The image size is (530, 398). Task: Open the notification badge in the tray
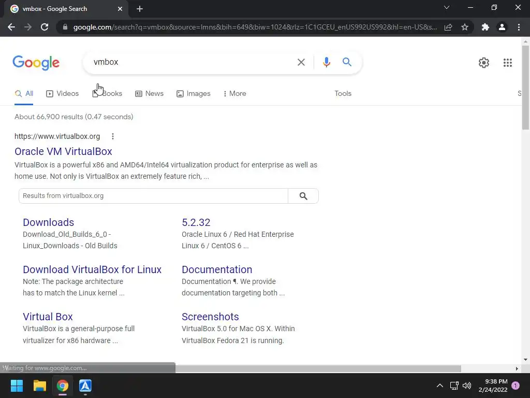(516, 386)
